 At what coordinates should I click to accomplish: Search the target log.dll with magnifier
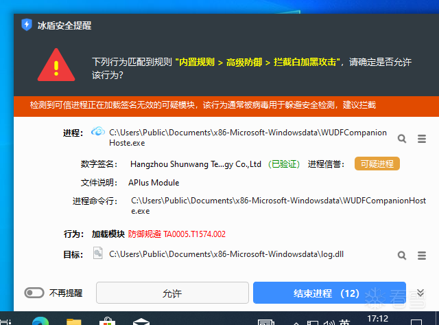pyautogui.click(x=402, y=255)
